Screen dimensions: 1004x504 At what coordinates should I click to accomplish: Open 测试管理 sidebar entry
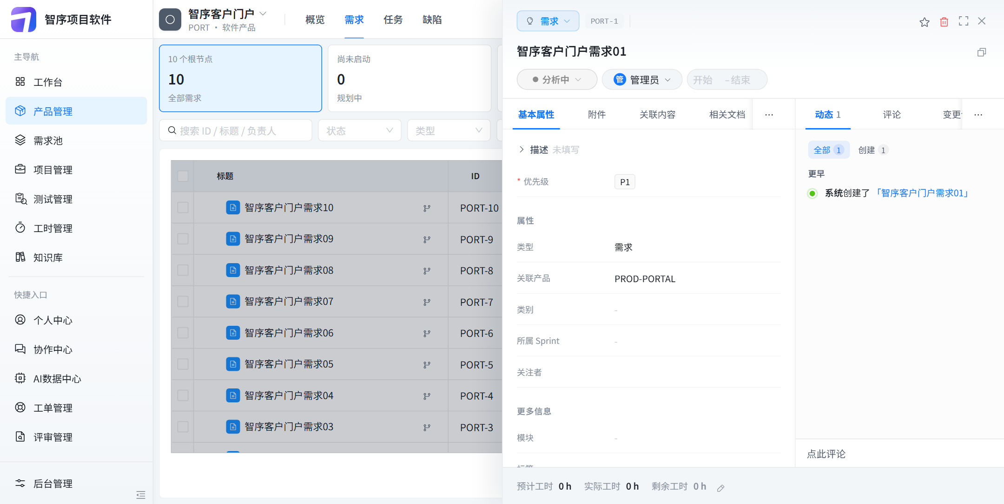[x=76, y=199]
